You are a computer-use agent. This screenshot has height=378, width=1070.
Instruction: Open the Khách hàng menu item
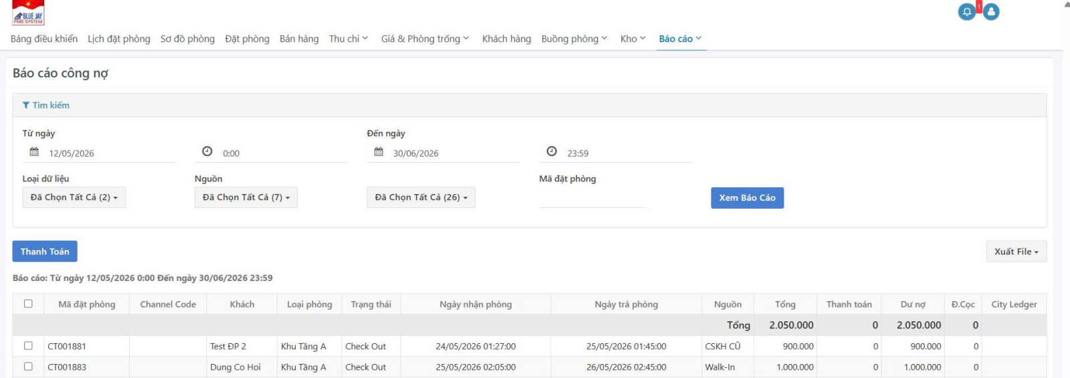click(506, 39)
